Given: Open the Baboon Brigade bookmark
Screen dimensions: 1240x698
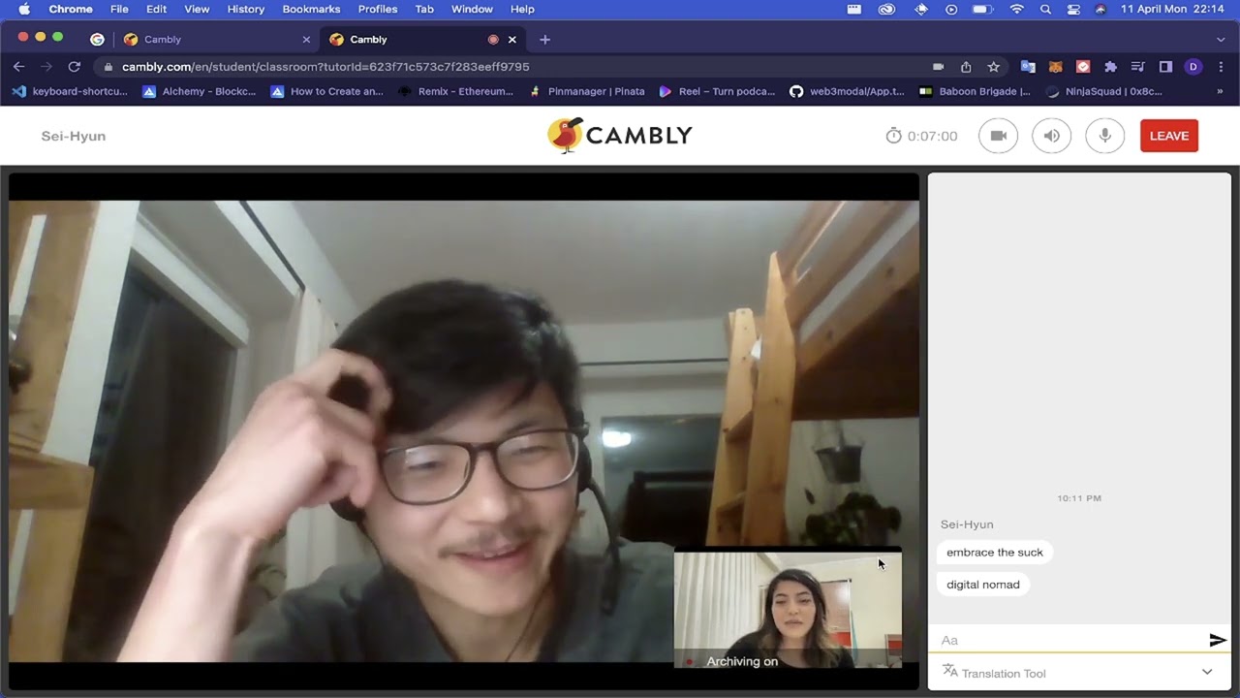Looking at the screenshot, I should point(976,92).
